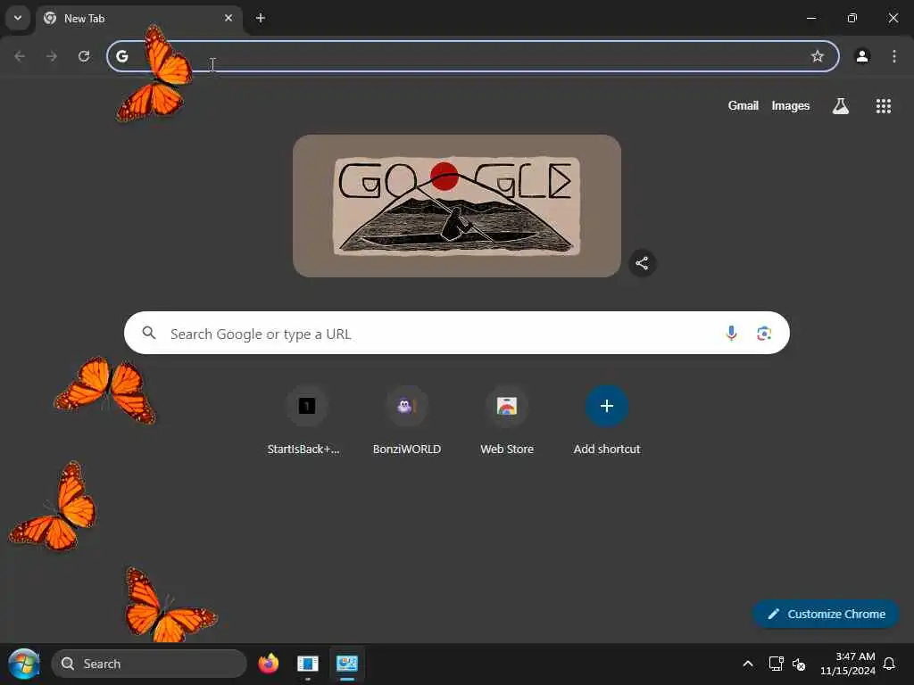Select active monitor app on taskbar

[x=347, y=664]
